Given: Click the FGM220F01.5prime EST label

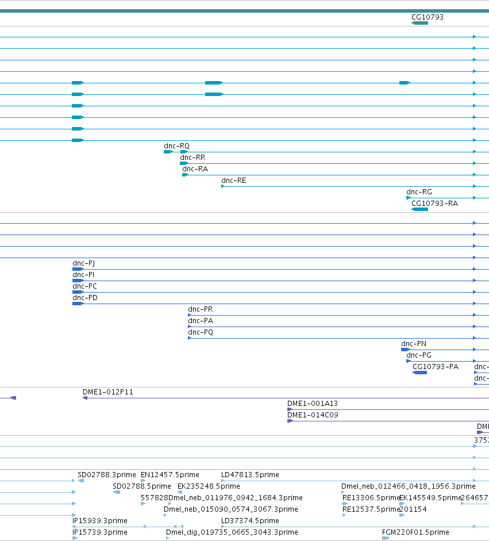Looking at the screenshot, I should [x=415, y=532].
